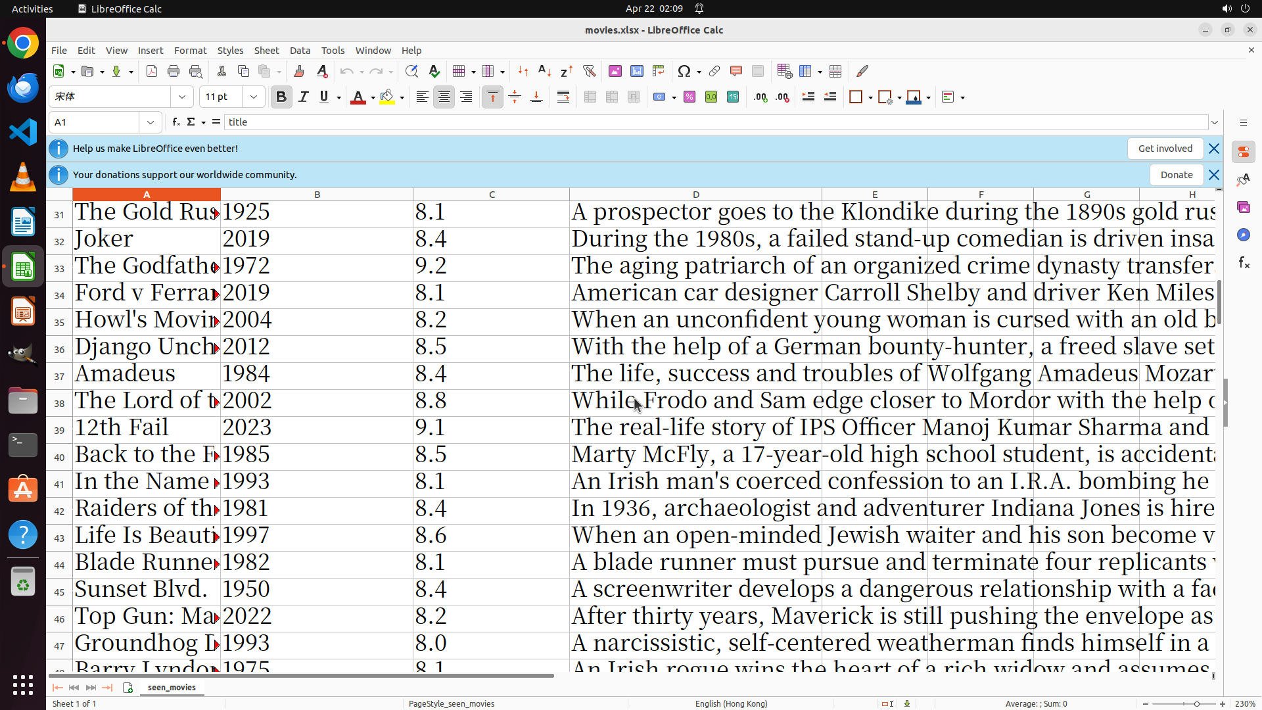The width and height of the screenshot is (1262, 710).
Task: Toggle Bold formatting
Action: pos(281,97)
